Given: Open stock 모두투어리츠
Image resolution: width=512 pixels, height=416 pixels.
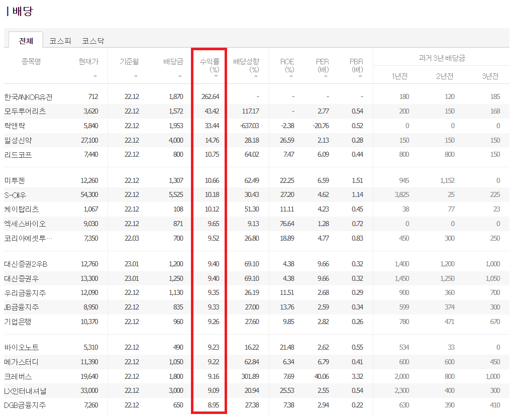Looking at the screenshot, I should coord(25,112).
